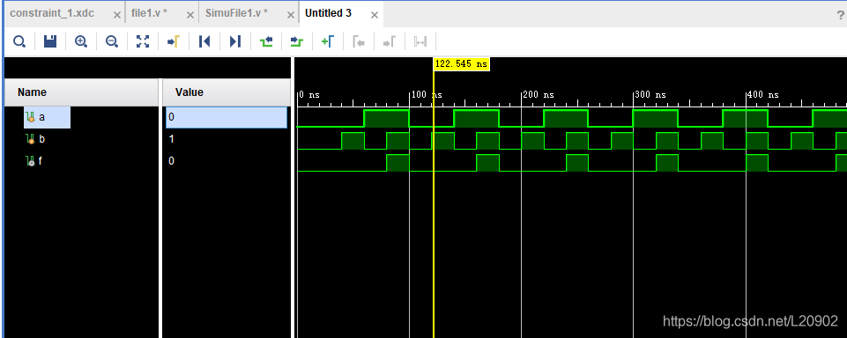Close the constraint_1.xdc tab
The image size is (847, 338).
coord(116,15)
